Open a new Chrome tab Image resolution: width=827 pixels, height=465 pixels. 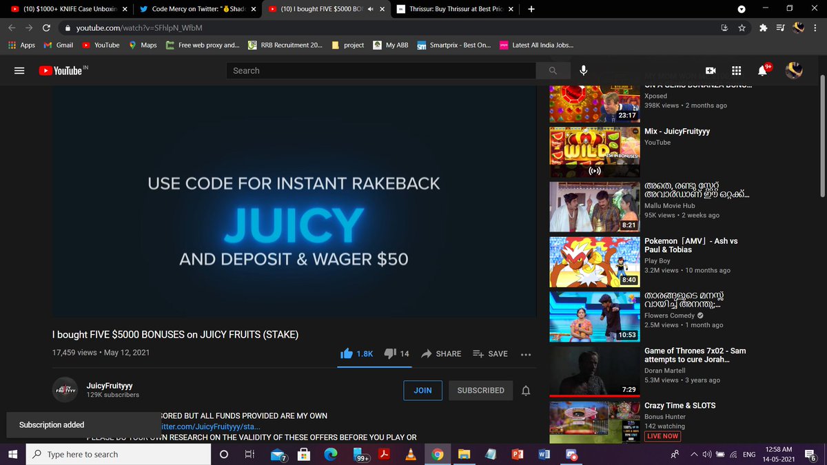click(531, 10)
